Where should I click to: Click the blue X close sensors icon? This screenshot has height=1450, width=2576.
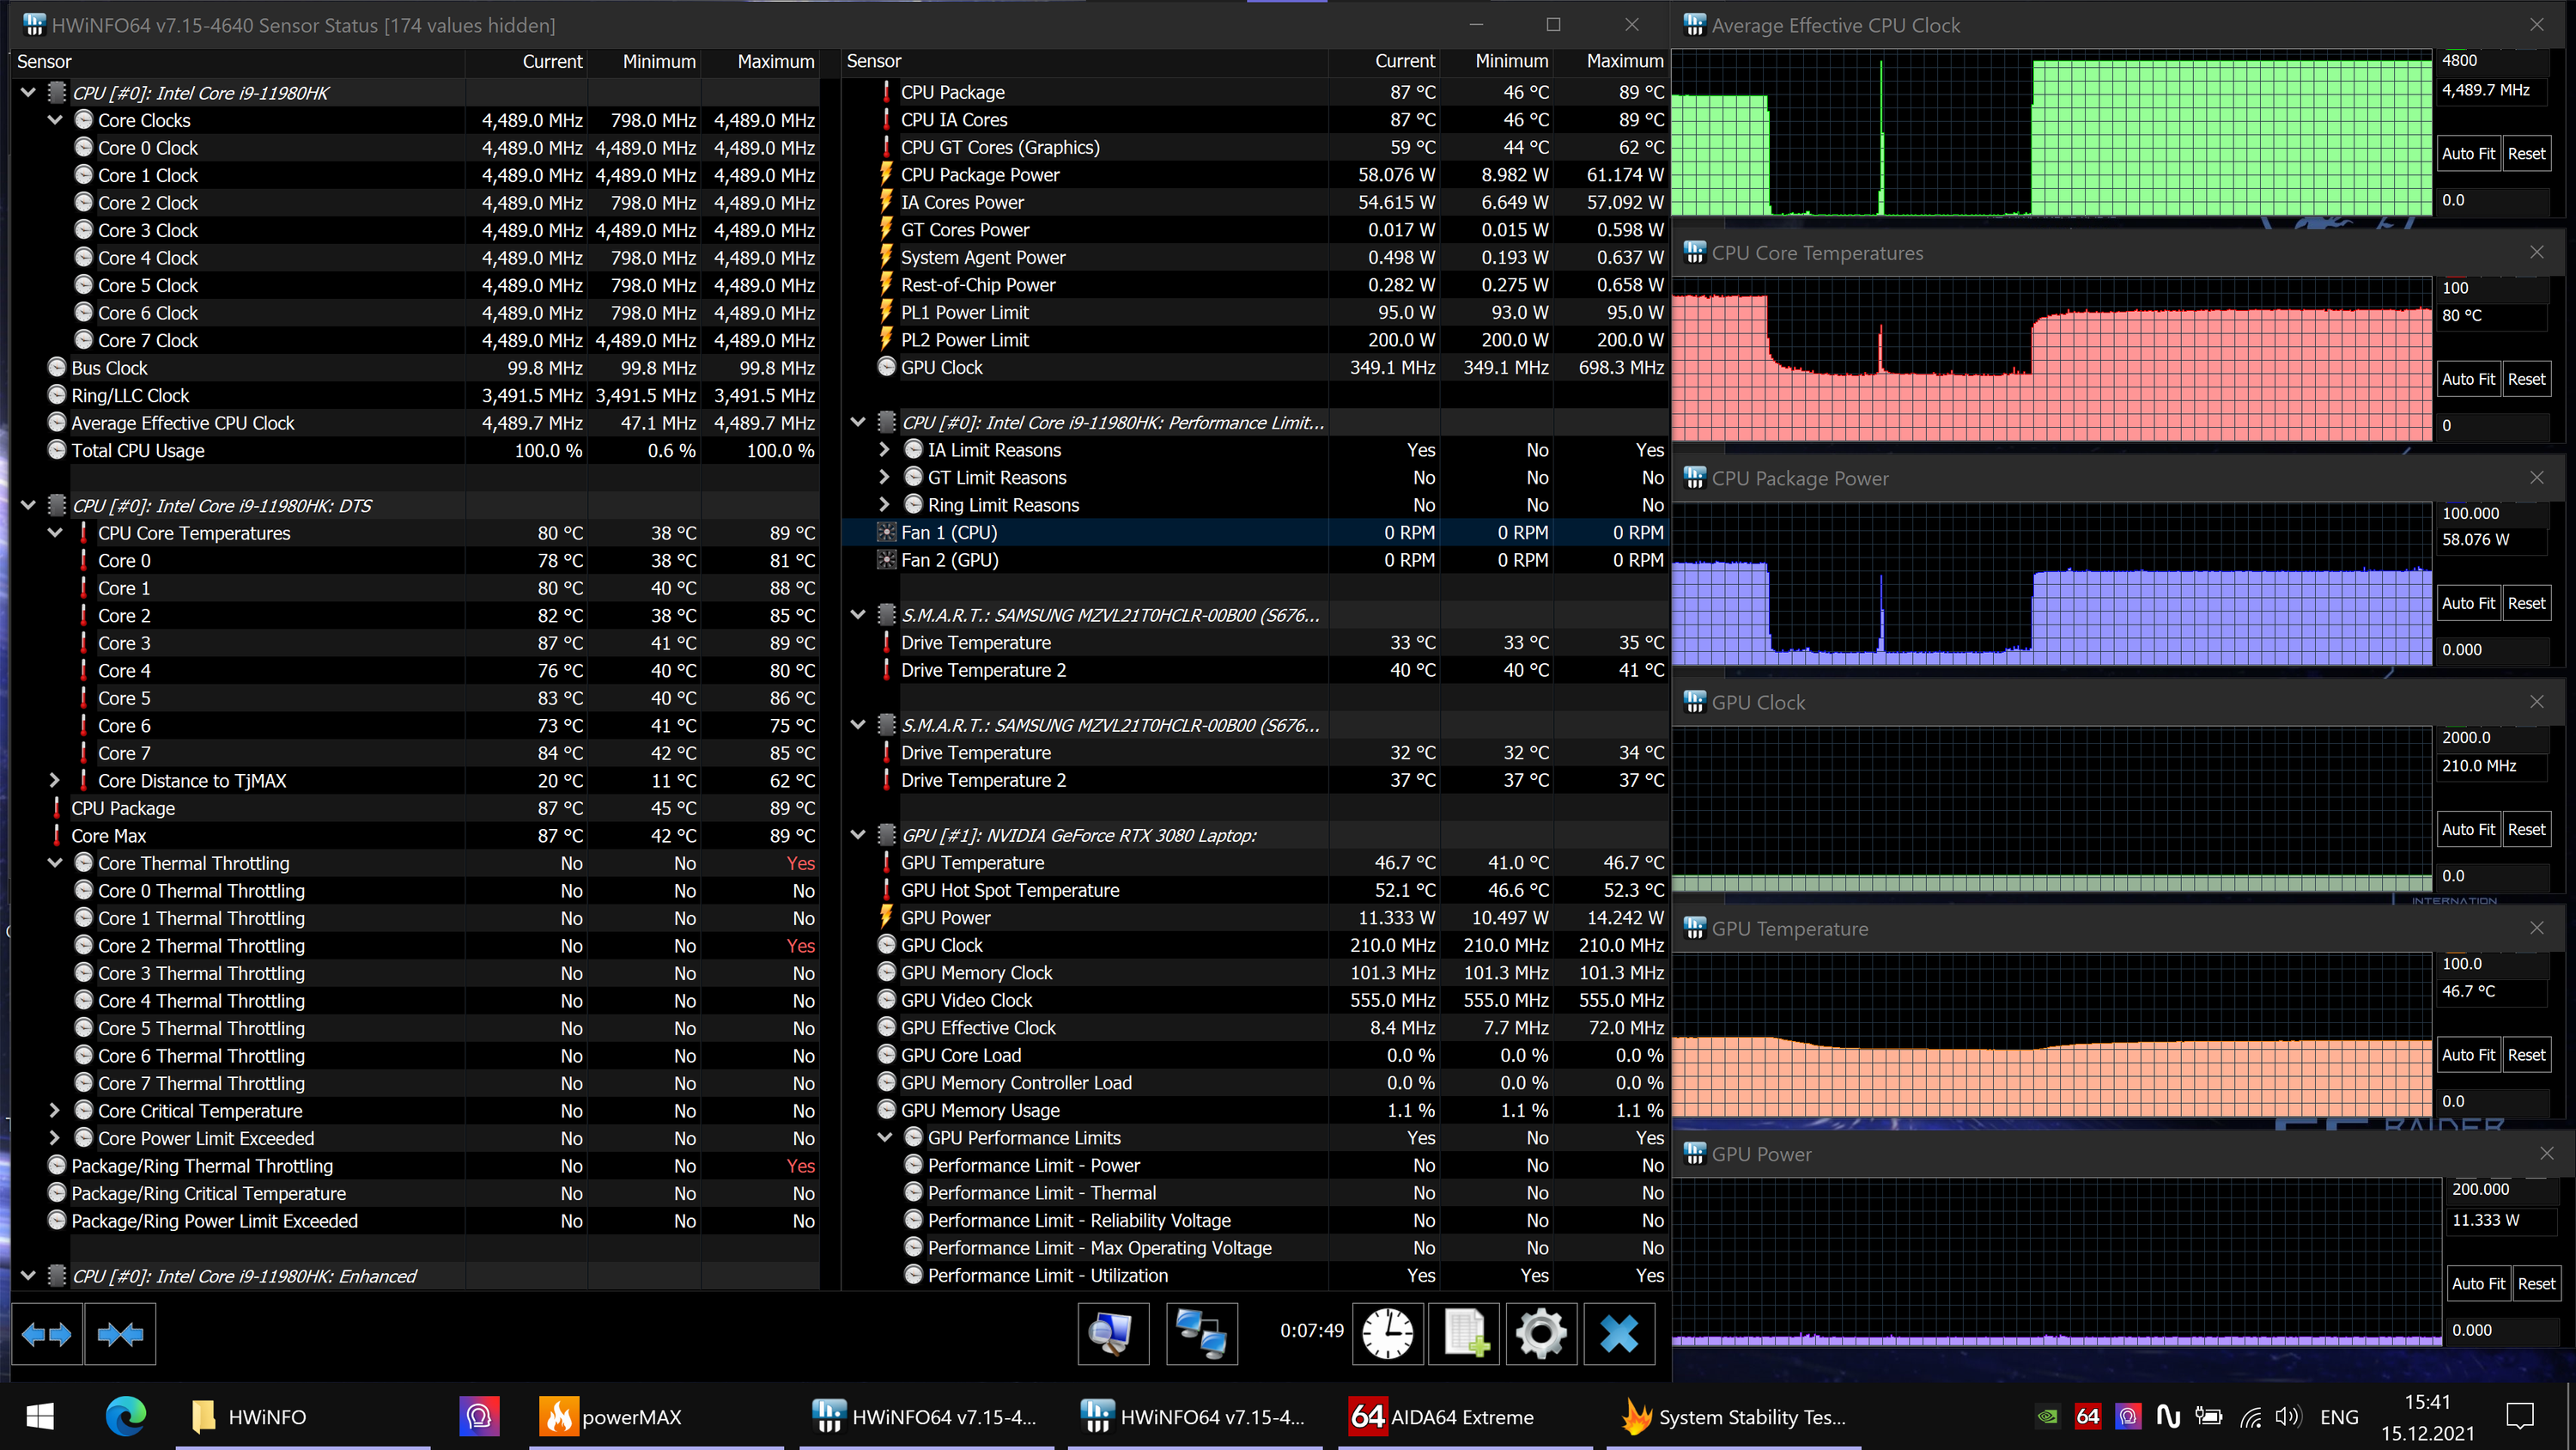[1619, 1333]
